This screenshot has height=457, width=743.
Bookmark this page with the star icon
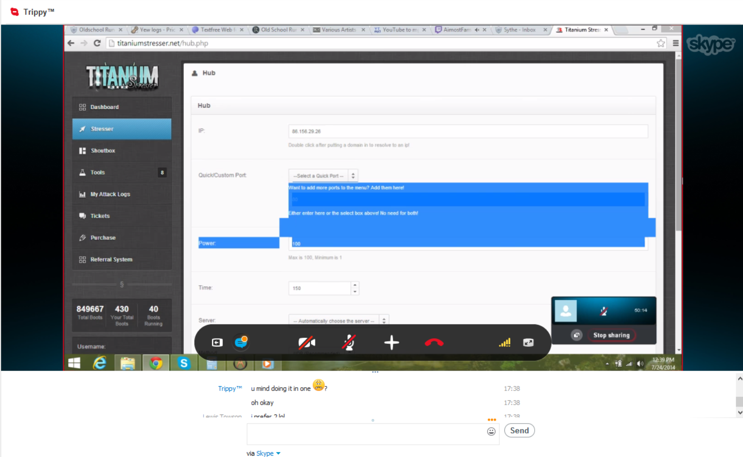661,43
